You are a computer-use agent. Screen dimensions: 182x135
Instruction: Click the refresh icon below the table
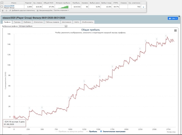tap(6, 10)
